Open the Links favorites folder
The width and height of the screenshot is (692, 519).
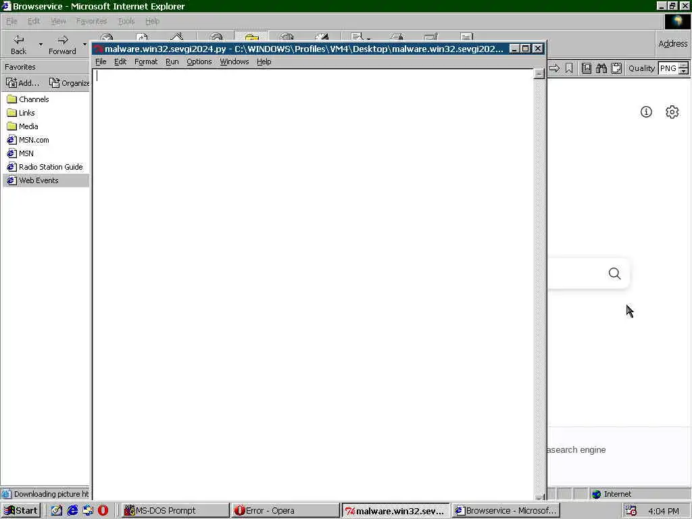(x=21, y=113)
